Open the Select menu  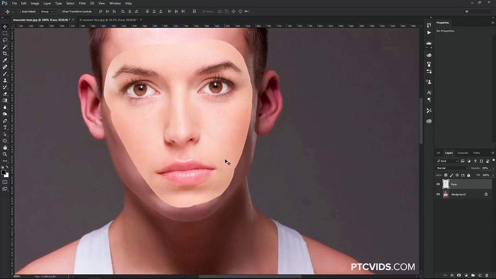70,3
